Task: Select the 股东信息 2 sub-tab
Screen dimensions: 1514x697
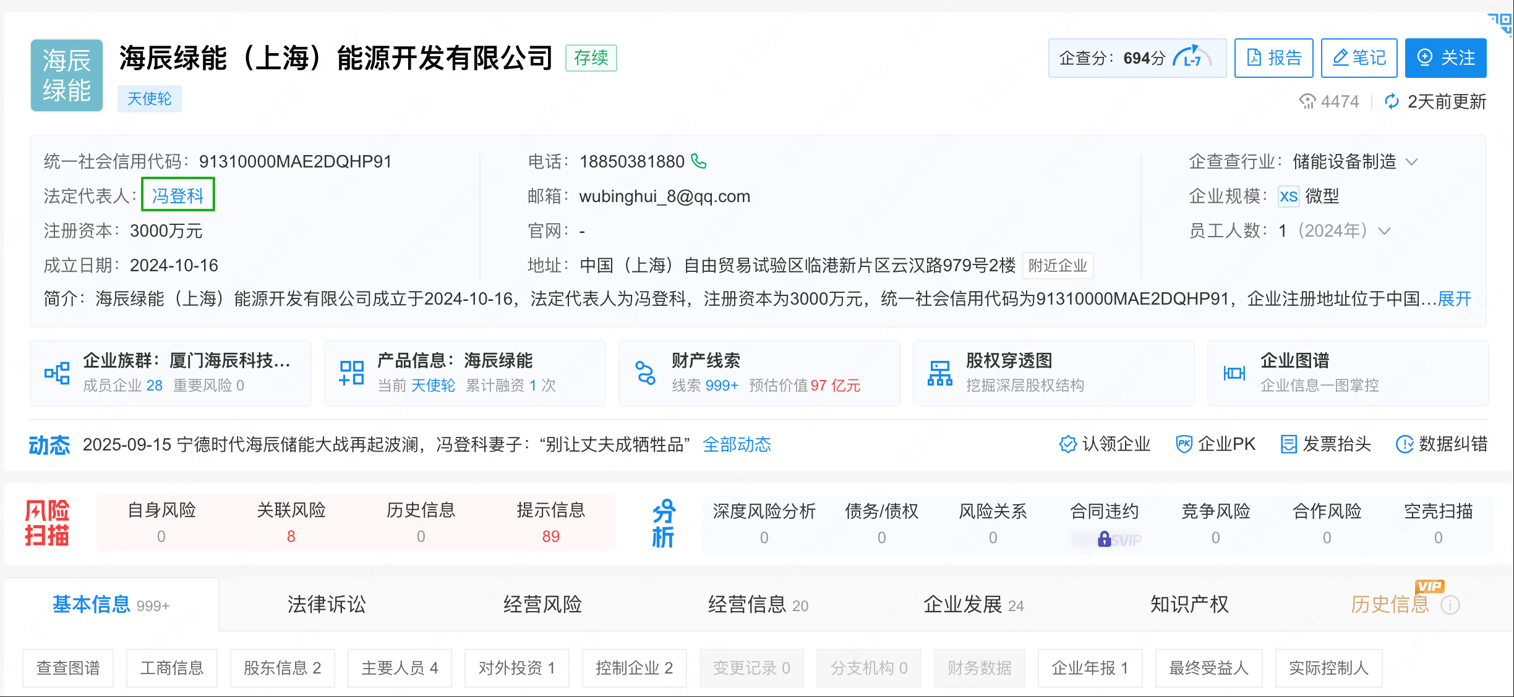Action: point(282,668)
